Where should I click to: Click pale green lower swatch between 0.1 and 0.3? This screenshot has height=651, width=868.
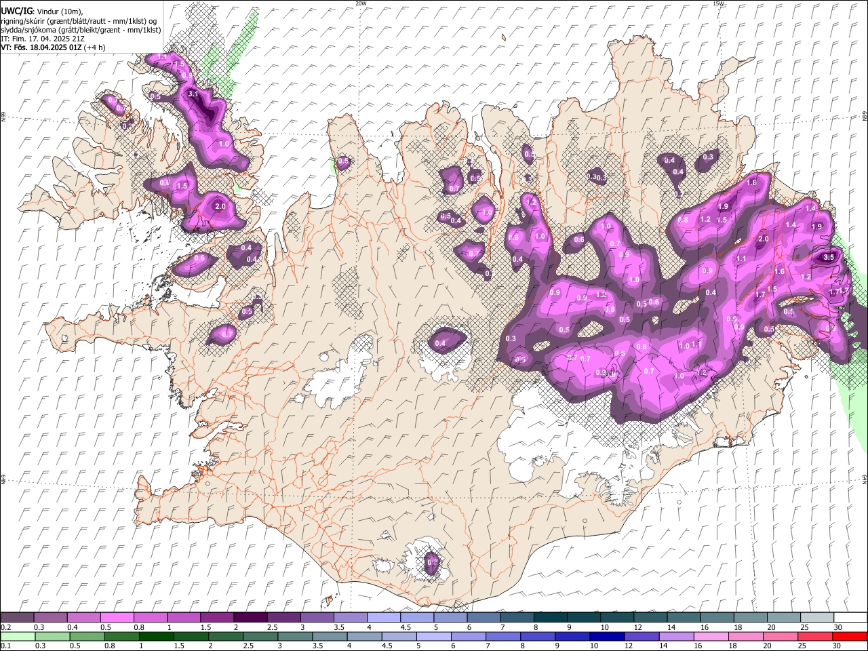pos(18,636)
